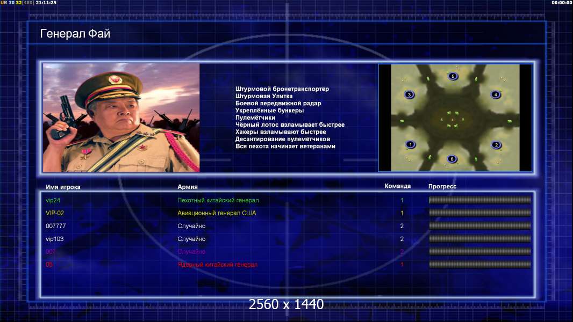Select start position 4 on the map
This screenshot has height=322, width=573.
tap(496, 94)
